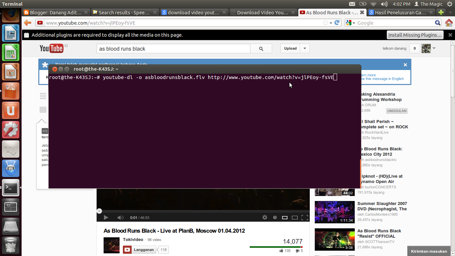Switch to Blogger: Danang Adit tab
Viewport: 455px width, 256px height.
[x=56, y=13]
